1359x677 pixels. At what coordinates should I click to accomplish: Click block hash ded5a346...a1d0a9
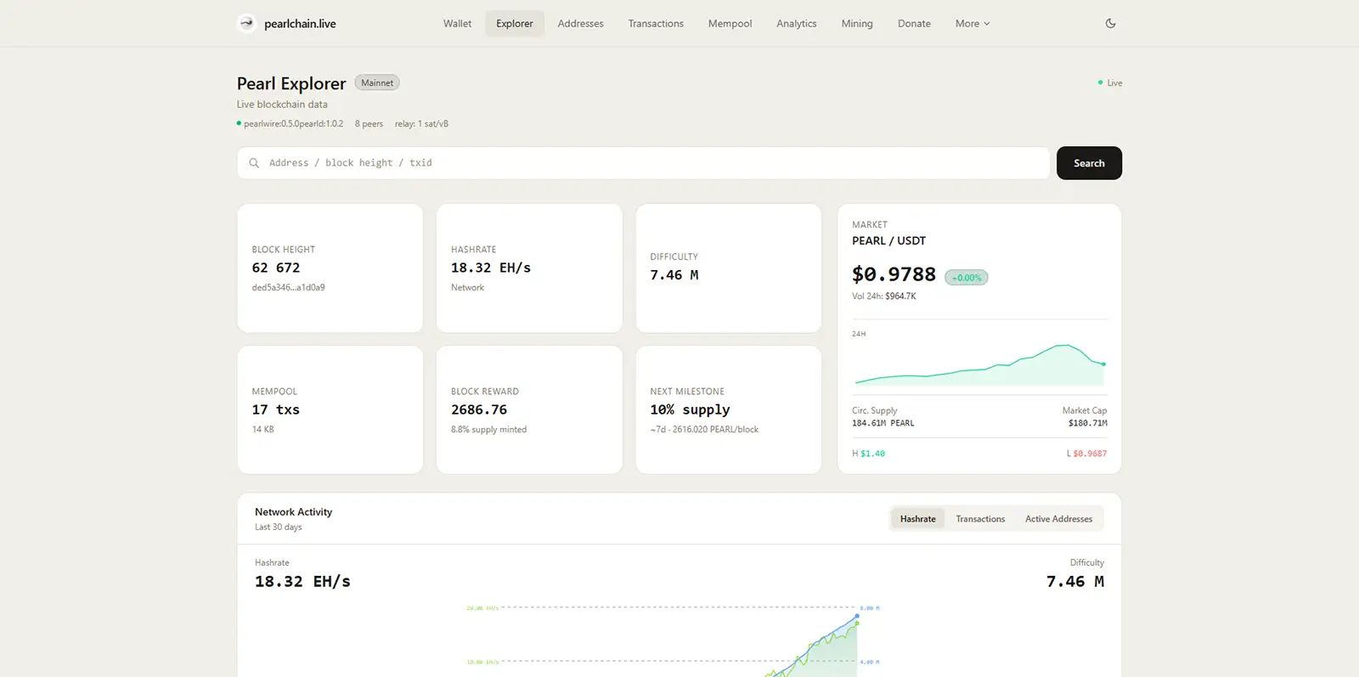(288, 288)
